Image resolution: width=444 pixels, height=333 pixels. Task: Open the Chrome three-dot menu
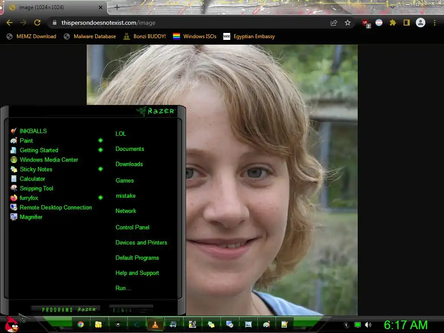(434, 23)
